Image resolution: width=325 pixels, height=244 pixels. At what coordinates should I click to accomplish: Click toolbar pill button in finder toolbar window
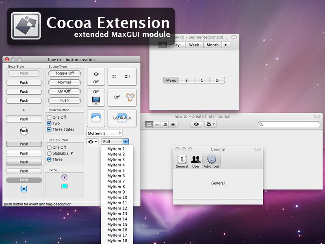(x=317, y=116)
